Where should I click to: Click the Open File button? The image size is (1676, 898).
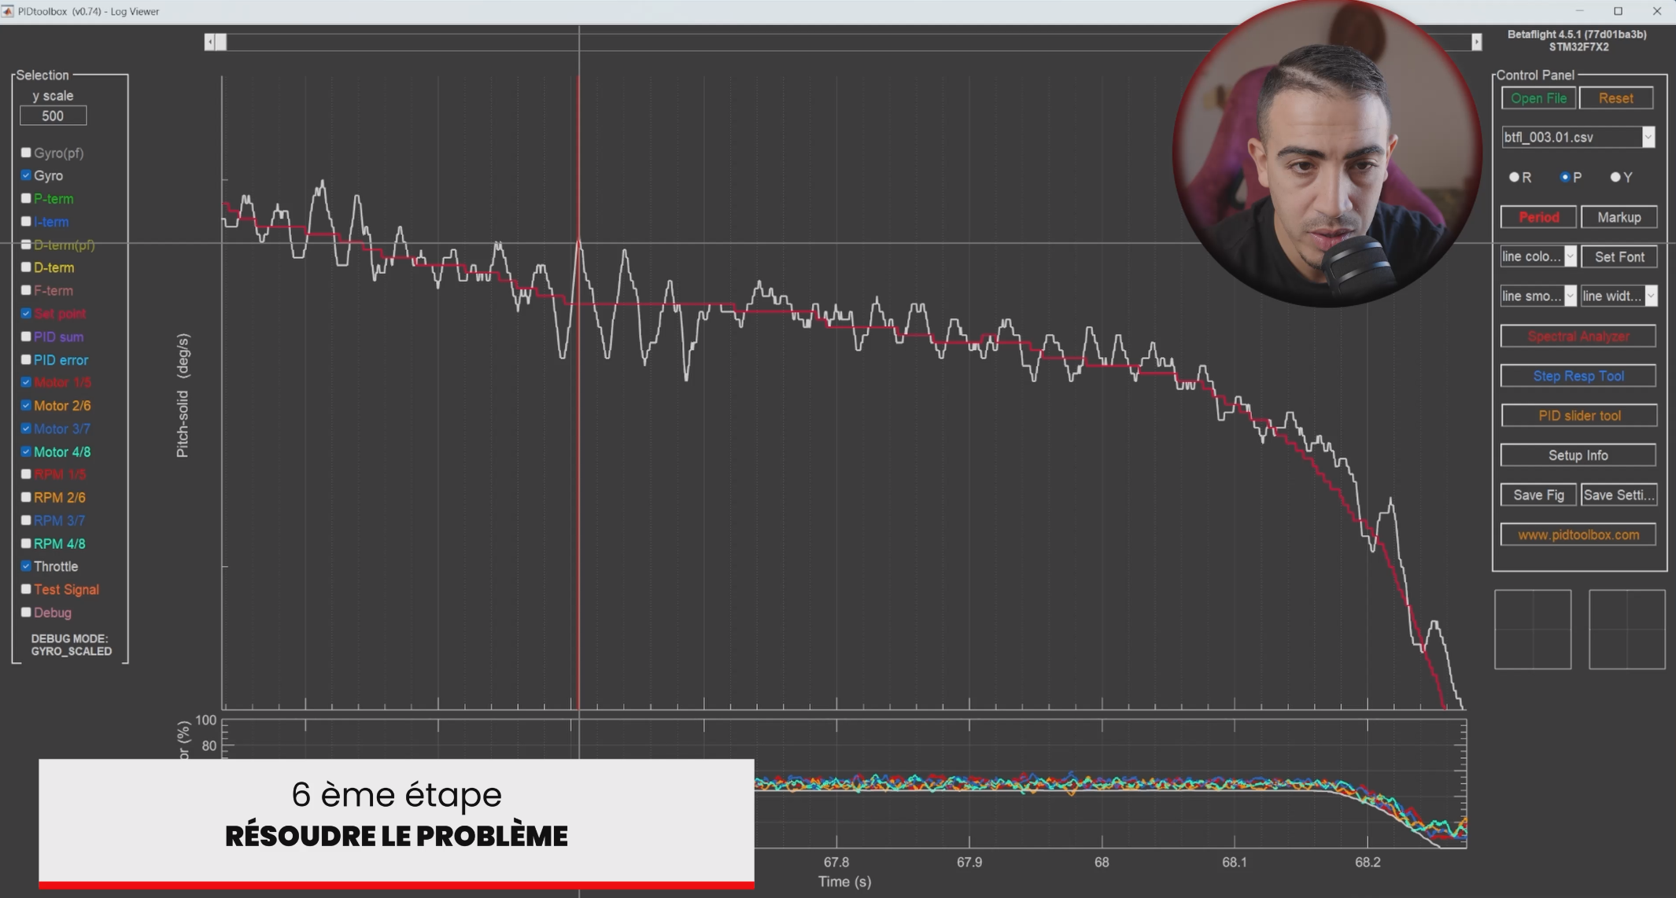1538,98
